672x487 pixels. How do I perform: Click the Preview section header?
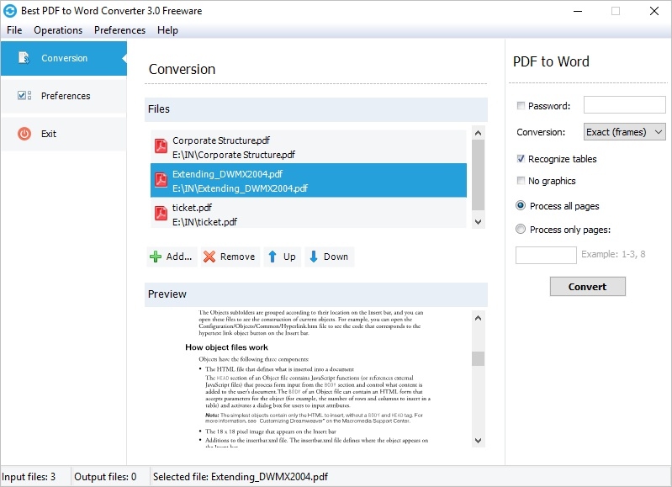click(316, 294)
